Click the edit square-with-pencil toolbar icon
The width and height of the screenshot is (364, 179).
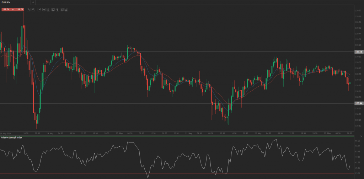(x=62, y=10)
